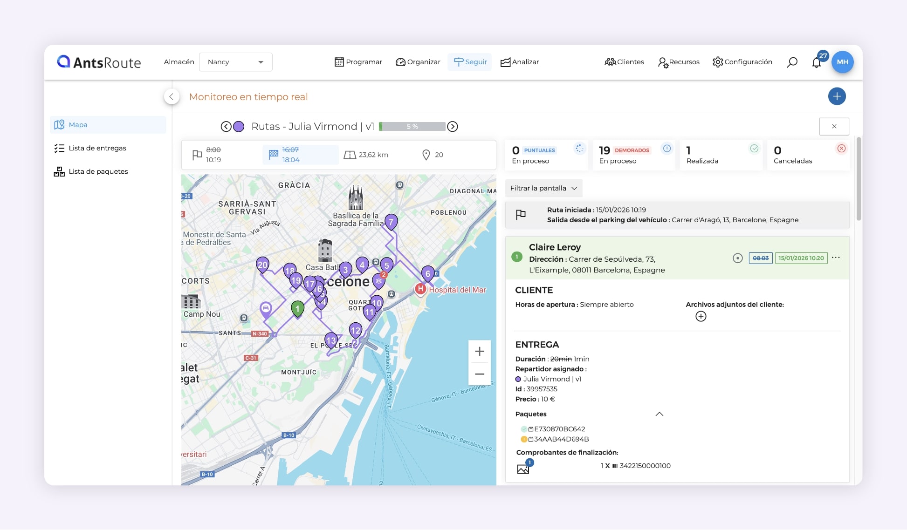Click the purple route color swatch

pyautogui.click(x=239, y=127)
